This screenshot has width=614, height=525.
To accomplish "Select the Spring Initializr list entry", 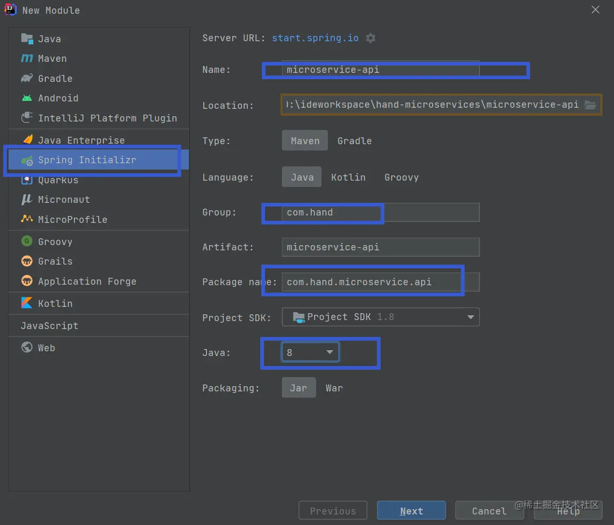I will click(x=99, y=160).
